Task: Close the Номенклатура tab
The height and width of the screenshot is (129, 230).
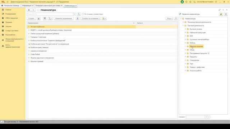Action: coord(76,6)
